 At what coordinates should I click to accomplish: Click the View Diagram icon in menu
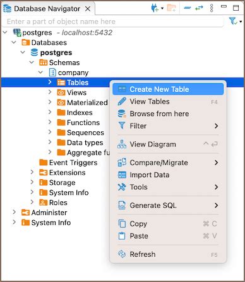122,144
